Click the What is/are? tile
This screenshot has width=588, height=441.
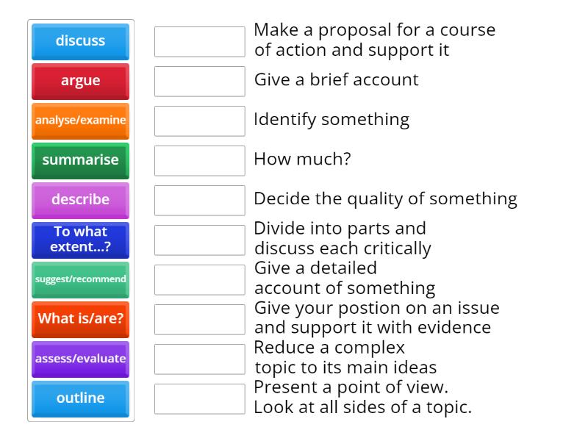(80, 319)
